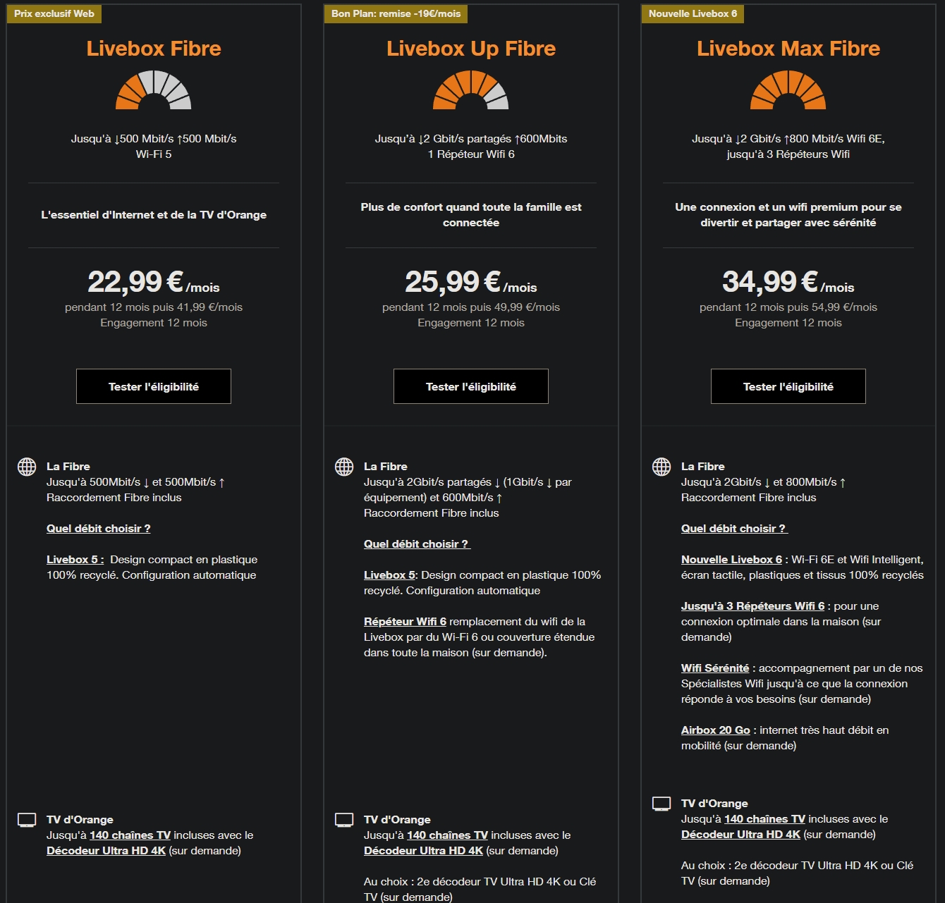Click the globe icon under Livebox Fibre
The image size is (945, 903).
pos(27,467)
